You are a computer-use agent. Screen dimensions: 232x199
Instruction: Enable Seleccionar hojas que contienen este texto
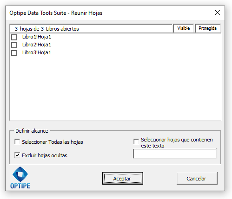(136, 141)
